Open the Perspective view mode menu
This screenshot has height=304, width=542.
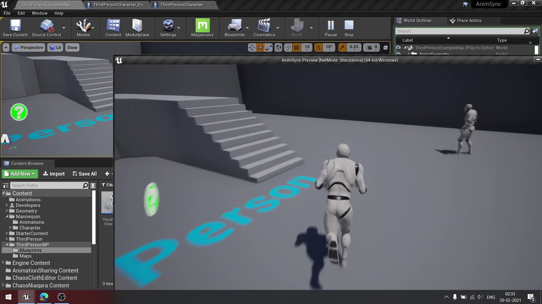pyautogui.click(x=28, y=48)
